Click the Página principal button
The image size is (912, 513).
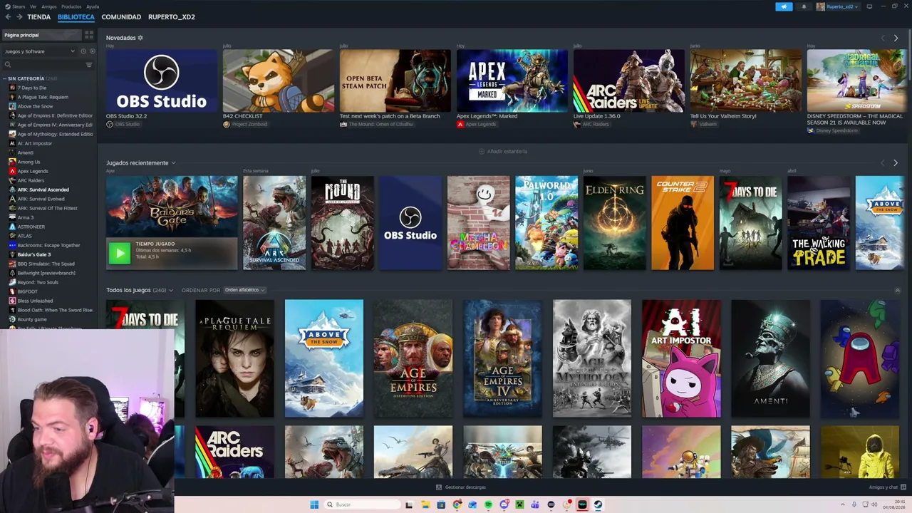click(41, 35)
